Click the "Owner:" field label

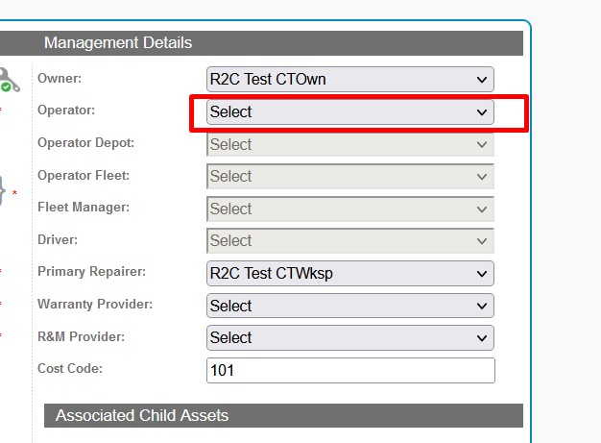pos(60,78)
